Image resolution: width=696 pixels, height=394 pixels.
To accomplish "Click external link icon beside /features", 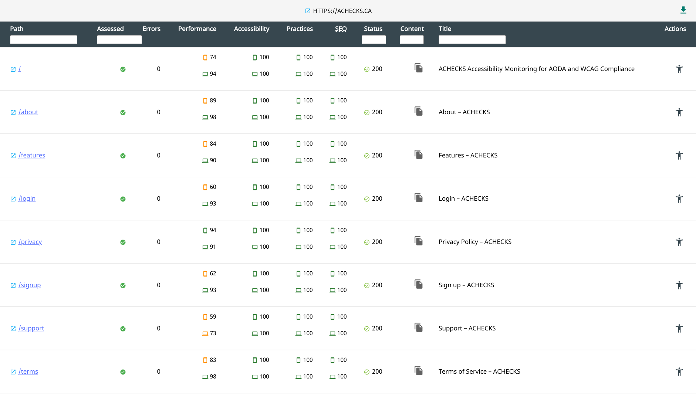I will 13,156.
